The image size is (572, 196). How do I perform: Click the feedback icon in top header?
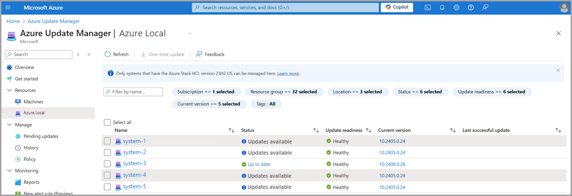485,8
